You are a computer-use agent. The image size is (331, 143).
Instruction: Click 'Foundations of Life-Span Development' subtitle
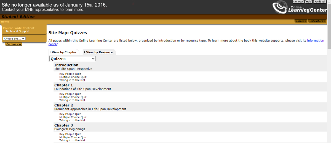tap(83, 89)
